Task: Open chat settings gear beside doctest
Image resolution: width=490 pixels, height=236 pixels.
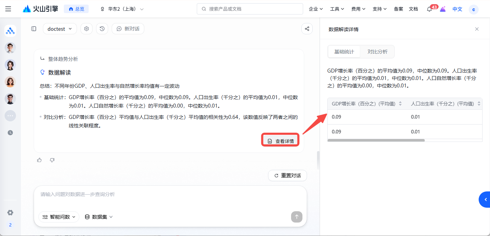Action: (x=87, y=29)
